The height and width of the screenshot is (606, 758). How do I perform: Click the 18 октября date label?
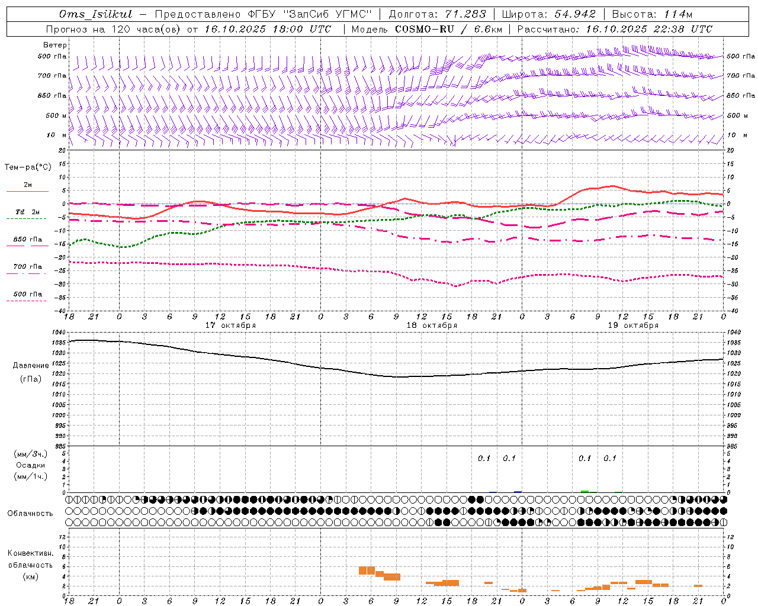click(x=432, y=325)
